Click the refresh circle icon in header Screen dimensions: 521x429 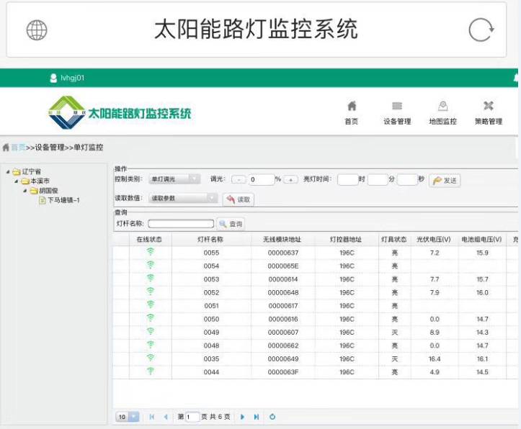(481, 30)
